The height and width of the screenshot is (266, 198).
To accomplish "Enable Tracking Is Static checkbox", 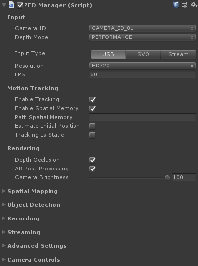I will [92, 135].
